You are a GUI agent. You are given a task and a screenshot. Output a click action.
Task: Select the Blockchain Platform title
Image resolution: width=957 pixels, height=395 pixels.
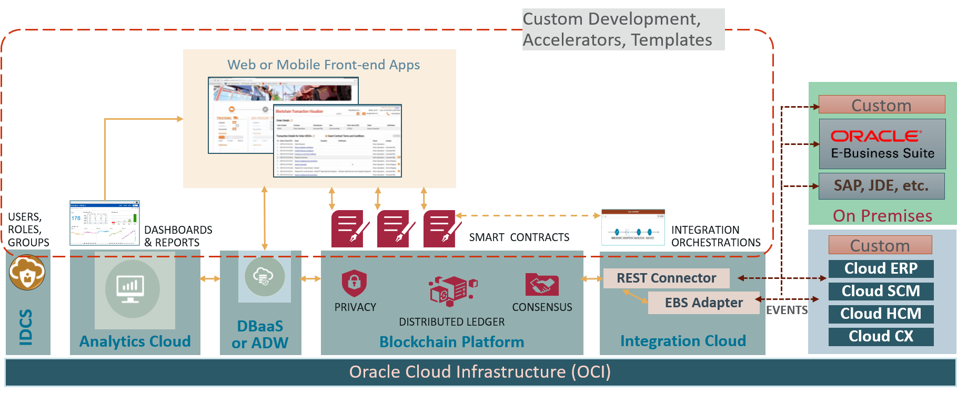click(x=452, y=342)
